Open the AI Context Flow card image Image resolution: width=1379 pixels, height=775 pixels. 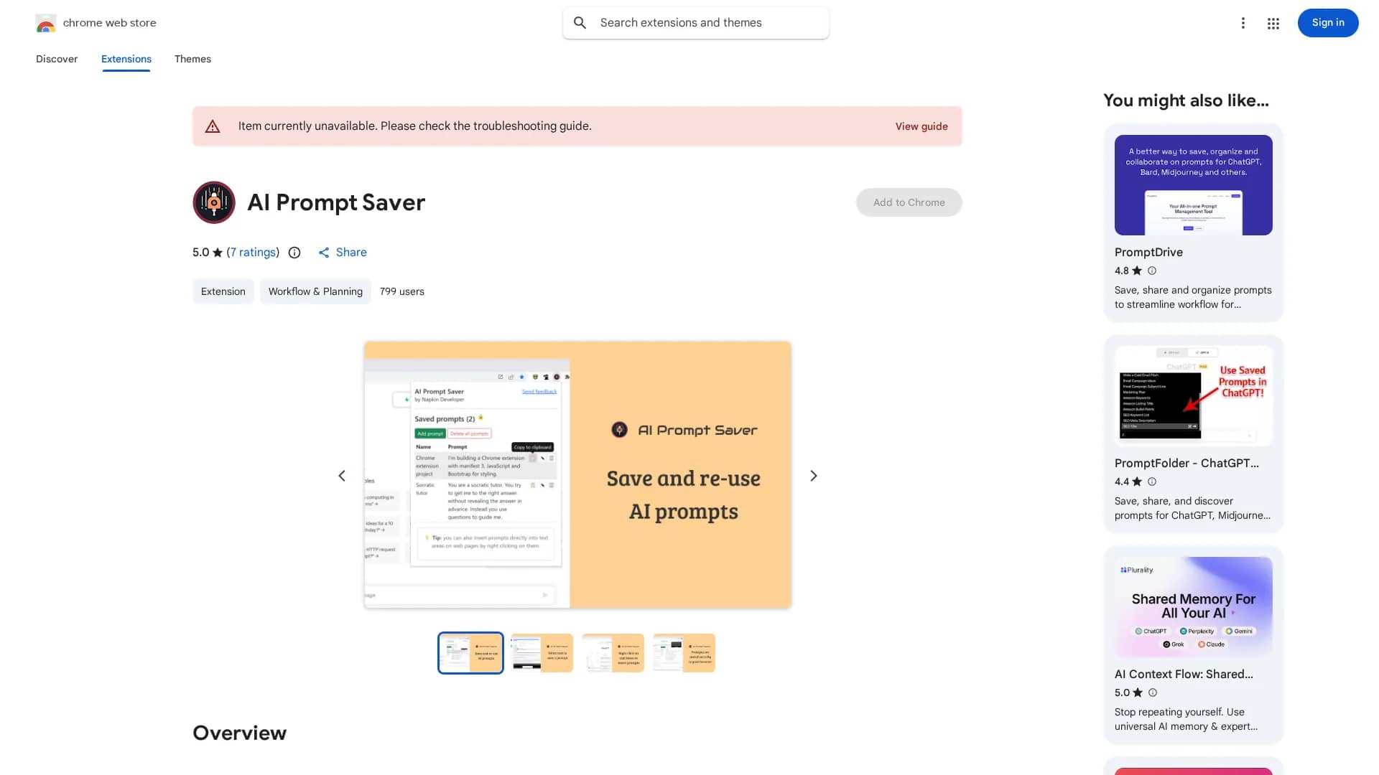[x=1194, y=607]
